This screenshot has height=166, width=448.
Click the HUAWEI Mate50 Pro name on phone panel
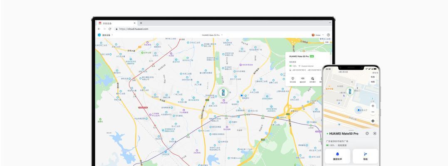(x=344, y=134)
